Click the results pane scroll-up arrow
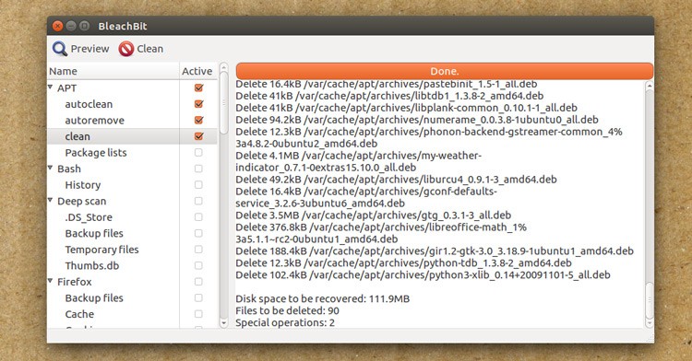Viewport: 692px width, 361px height. 650,86
